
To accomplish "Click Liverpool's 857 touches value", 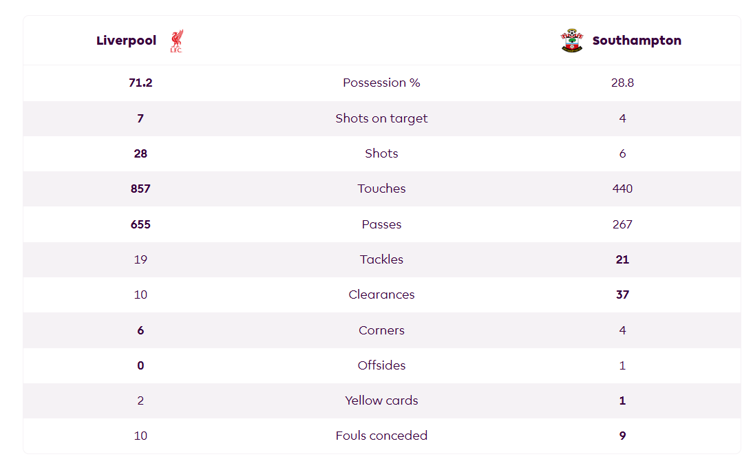I will click(x=140, y=189).
